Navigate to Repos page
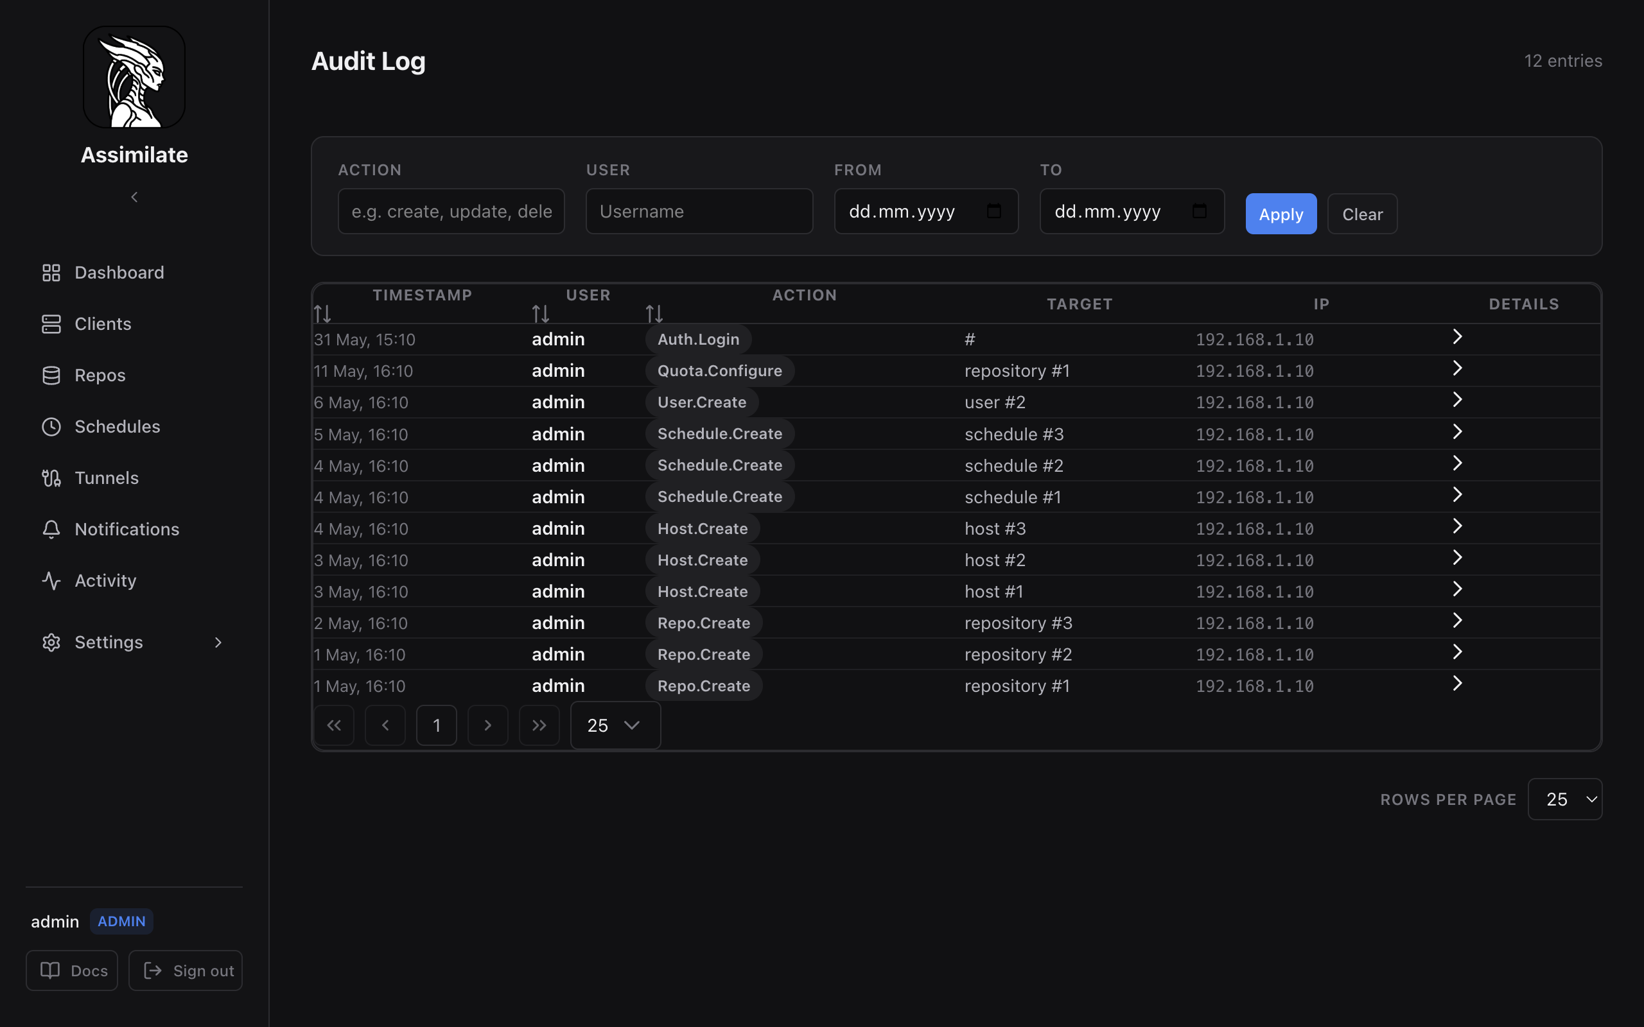Viewport: 1644px width, 1027px height. pyautogui.click(x=134, y=375)
